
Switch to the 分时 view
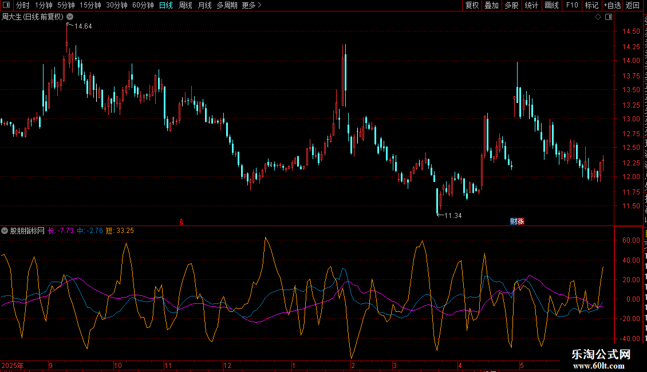(23, 5)
